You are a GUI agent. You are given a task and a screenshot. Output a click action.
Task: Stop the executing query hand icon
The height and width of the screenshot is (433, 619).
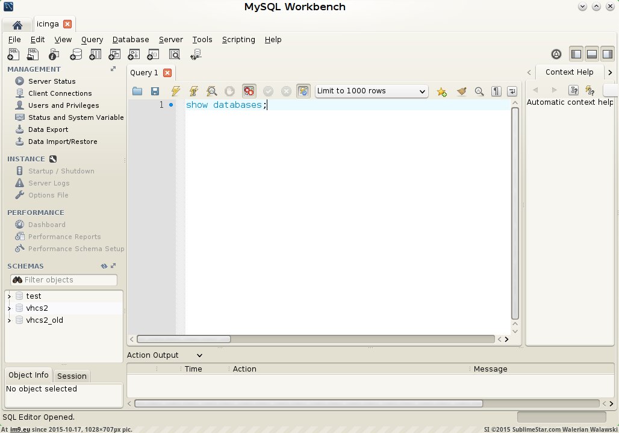point(229,91)
